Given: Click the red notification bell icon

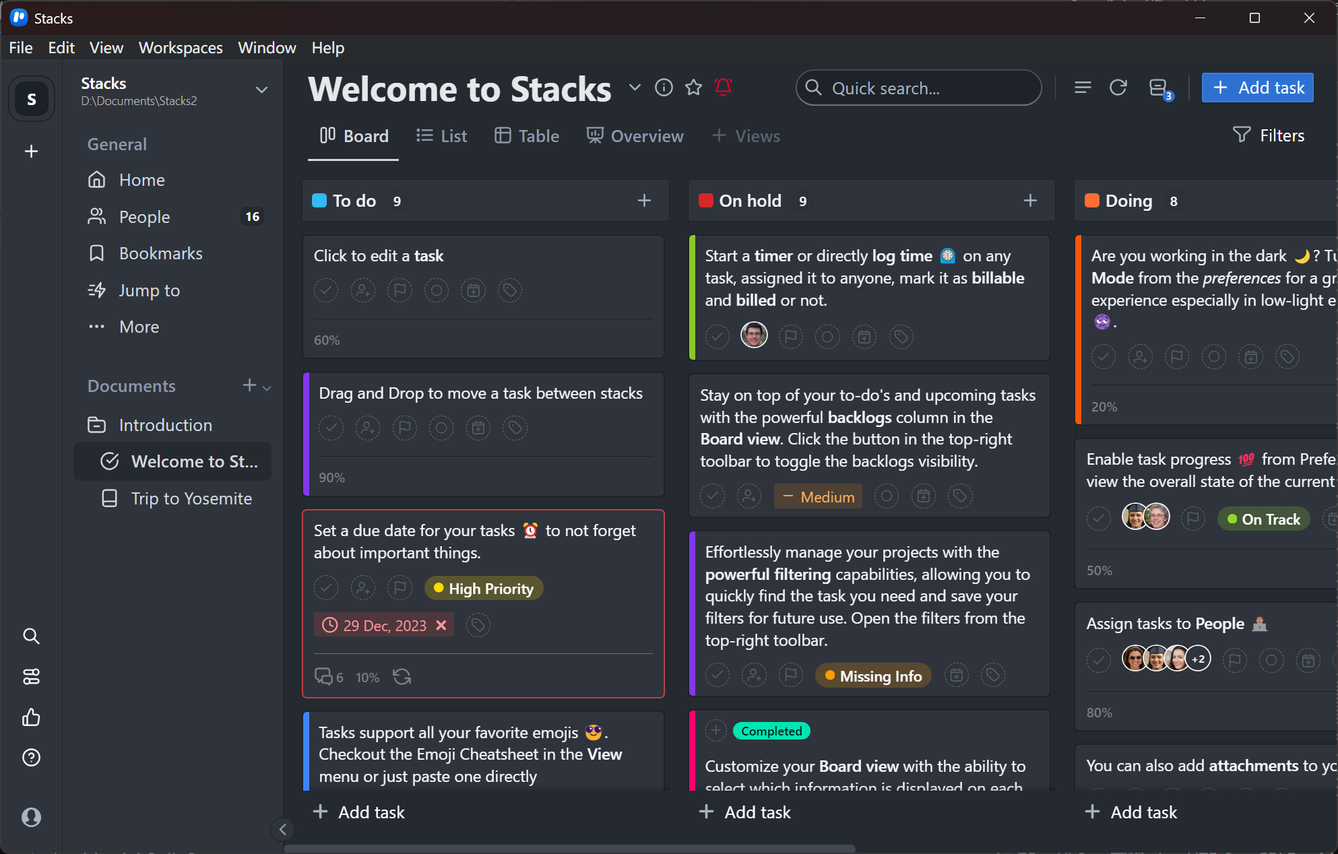Looking at the screenshot, I should coord(723,88).
